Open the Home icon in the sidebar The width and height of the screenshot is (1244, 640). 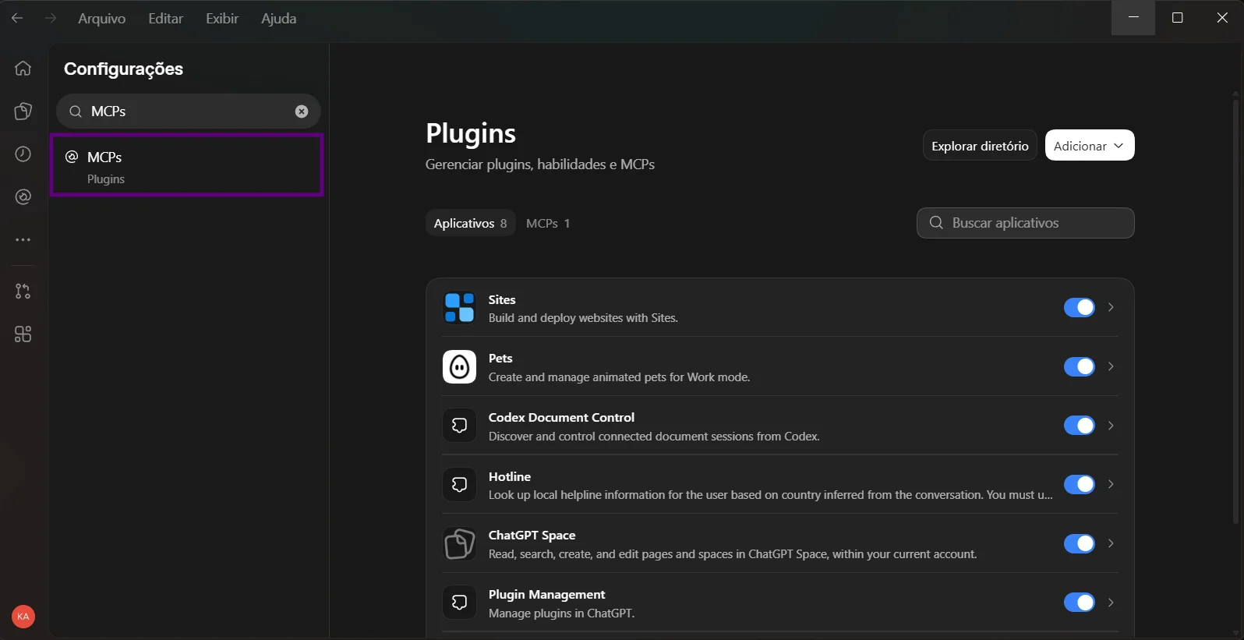23,68
